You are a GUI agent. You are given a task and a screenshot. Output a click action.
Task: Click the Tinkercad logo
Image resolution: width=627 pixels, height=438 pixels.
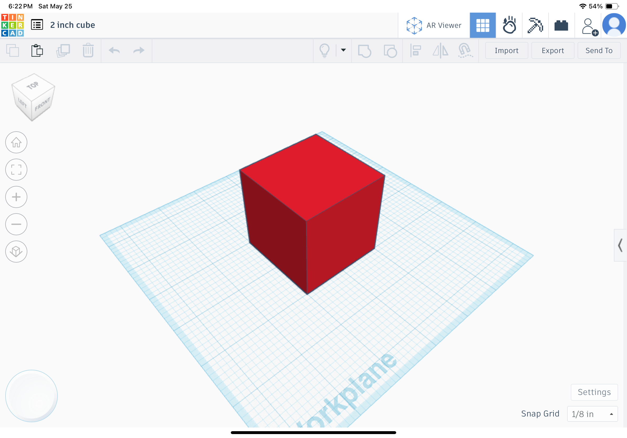(x=13, y=25)
